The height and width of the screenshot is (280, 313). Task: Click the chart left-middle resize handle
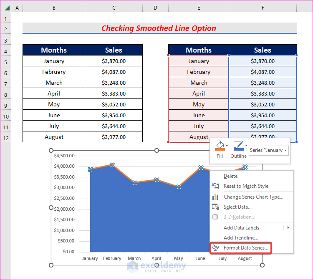click(x=51, y=208)
